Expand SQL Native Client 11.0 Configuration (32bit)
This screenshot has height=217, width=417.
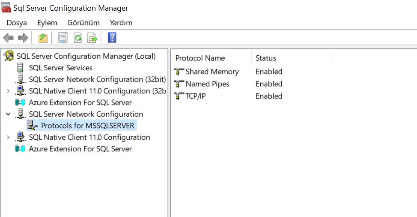8,91
